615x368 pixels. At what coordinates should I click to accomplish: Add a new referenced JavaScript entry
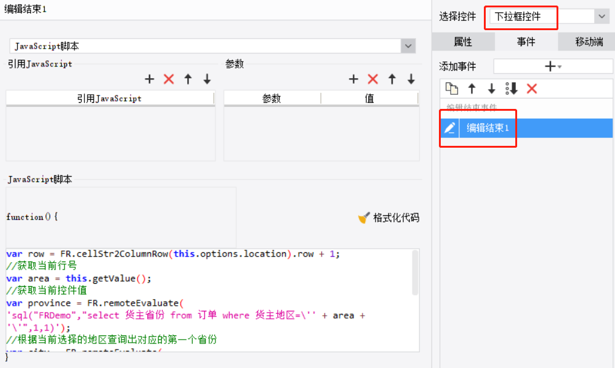(x=149, y=79)
